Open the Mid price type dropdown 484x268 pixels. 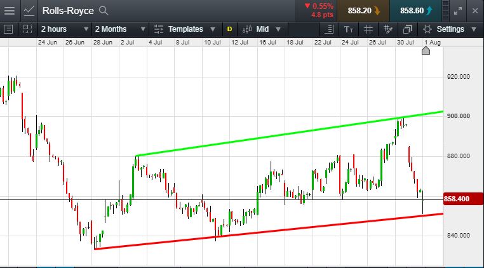pyautogui.click(x=262, y=29)
